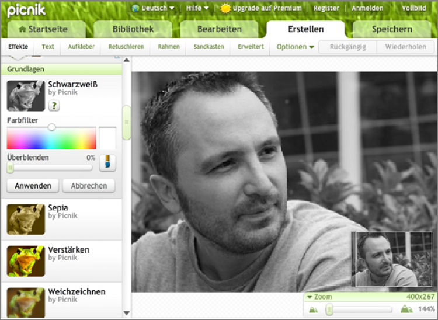Expand the Optionen dropdown
This screenshot has width=438, height=320.
point(295,47)
